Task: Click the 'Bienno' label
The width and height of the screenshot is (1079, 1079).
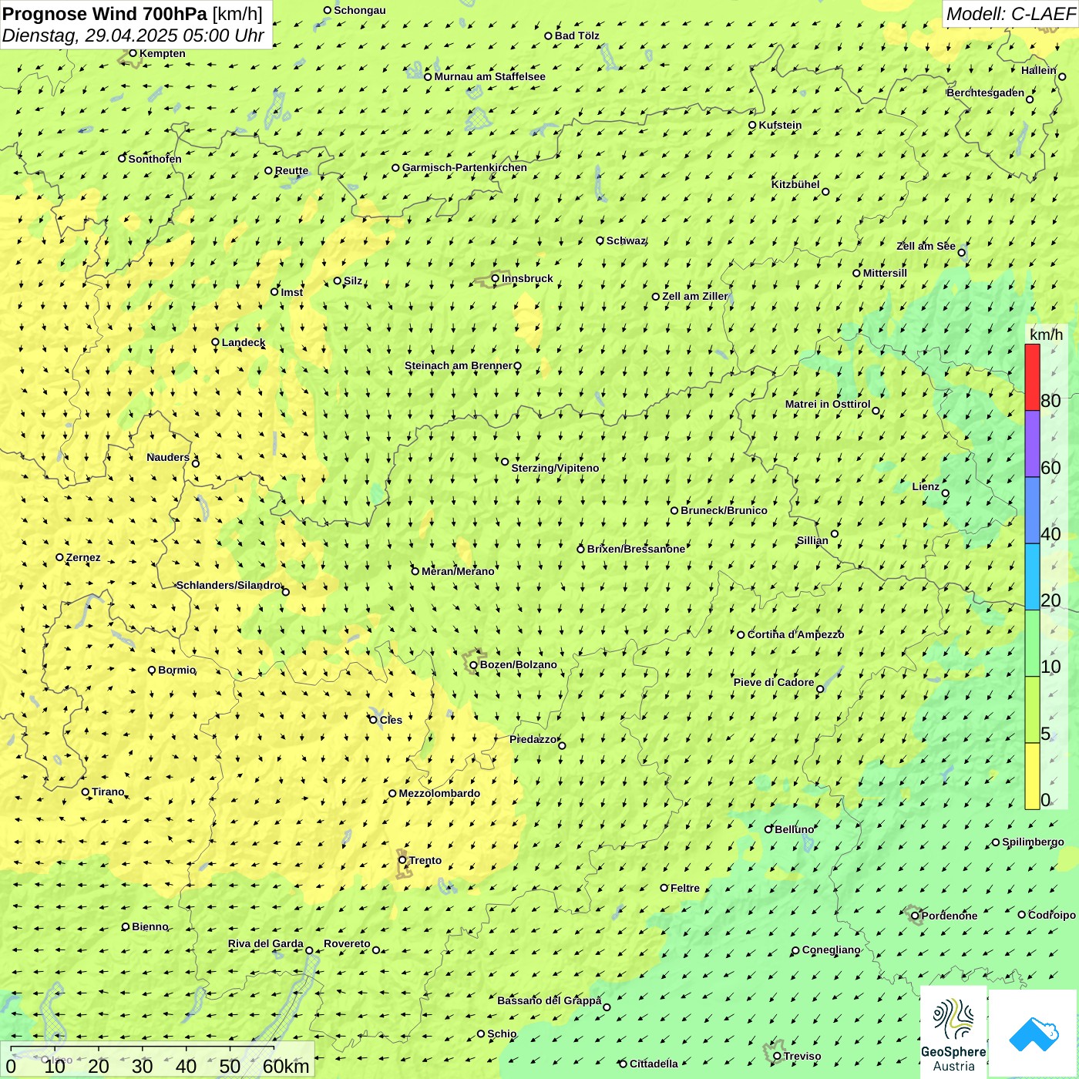Action: point(150,926)
